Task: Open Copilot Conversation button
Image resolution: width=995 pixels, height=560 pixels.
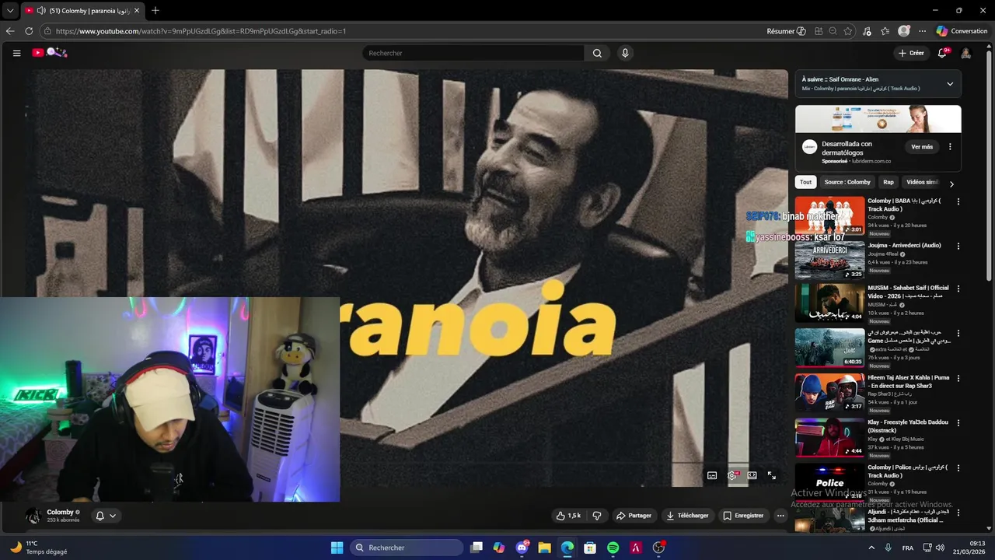Action: click(962, 31)
